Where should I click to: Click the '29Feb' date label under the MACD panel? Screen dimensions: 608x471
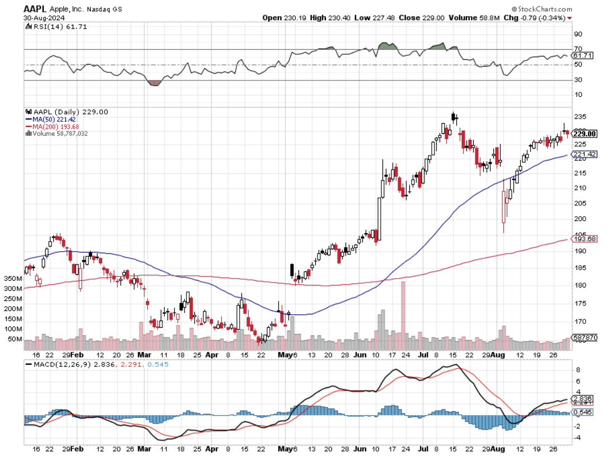73,449
